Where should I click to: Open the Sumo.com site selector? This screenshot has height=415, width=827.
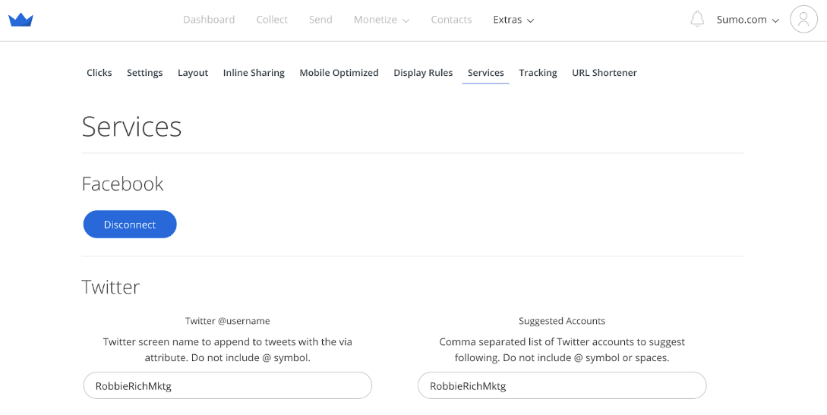tap(747, 20)
